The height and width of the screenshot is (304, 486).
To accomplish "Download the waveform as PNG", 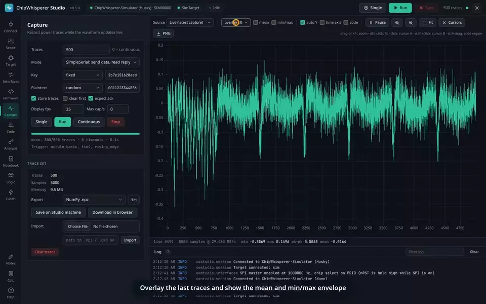I will tap(164, 33).
